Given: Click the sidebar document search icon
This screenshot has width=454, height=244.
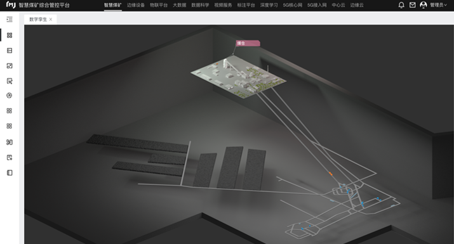Looking at the screenshot, I should (10, 81).
